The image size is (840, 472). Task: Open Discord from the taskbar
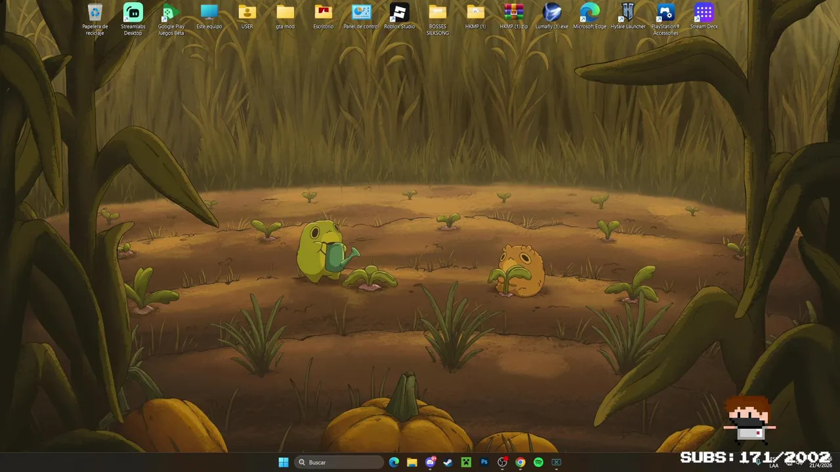coord(430,462)
